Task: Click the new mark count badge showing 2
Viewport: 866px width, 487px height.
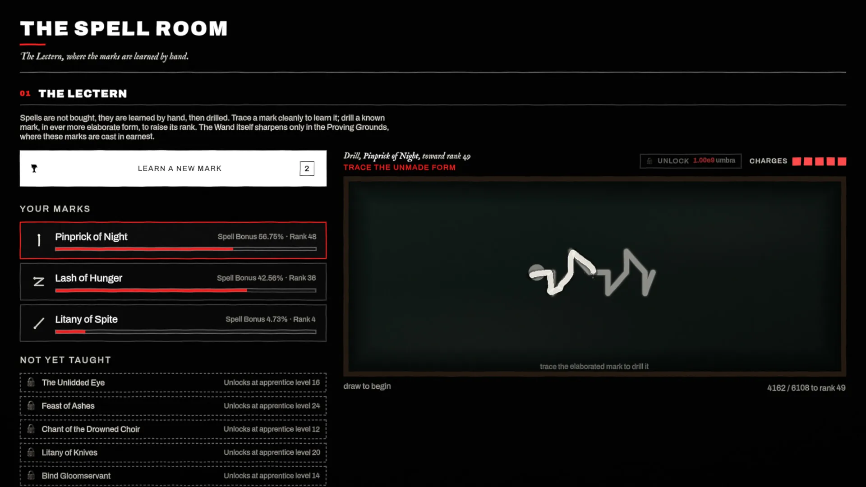Action: (307, 168)
